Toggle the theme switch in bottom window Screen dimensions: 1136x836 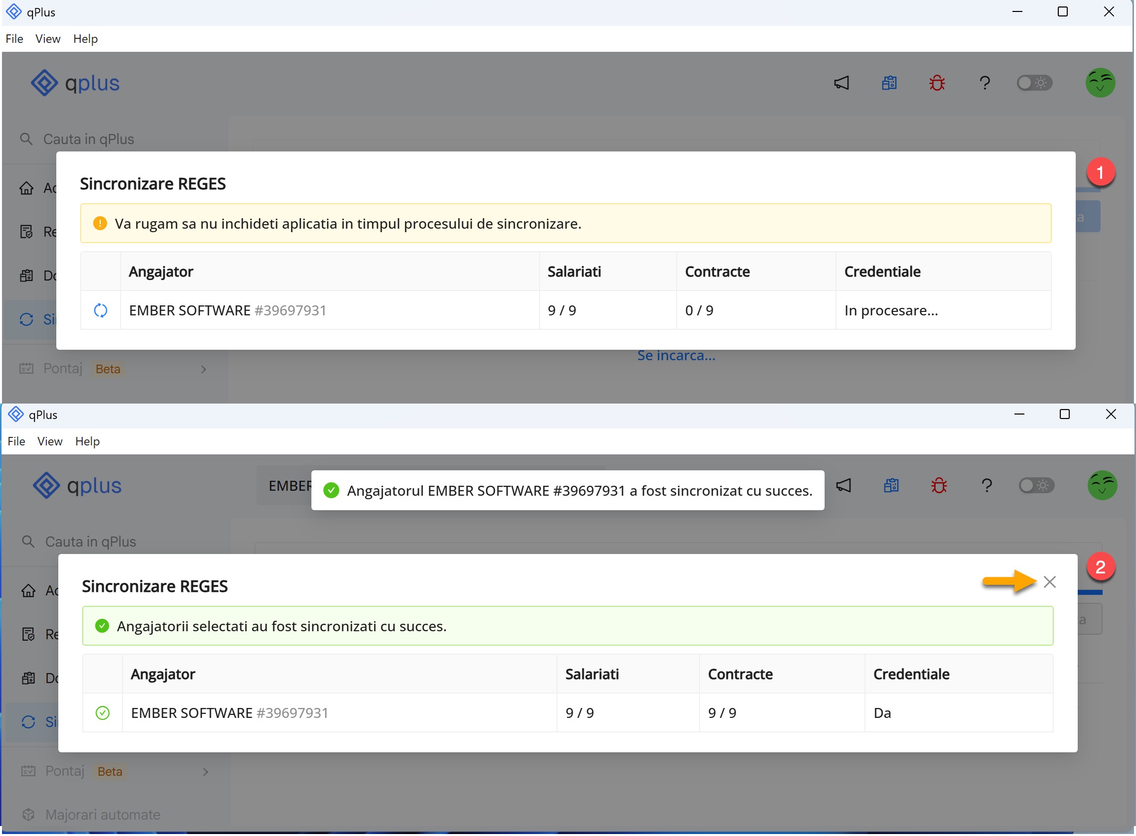[x=1036, y=485]
